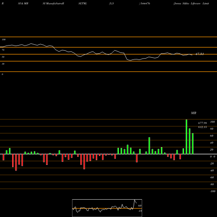Viewport: 217px width, 217px height.
Task: Click the MR axis 80 label
Action: 211,129
